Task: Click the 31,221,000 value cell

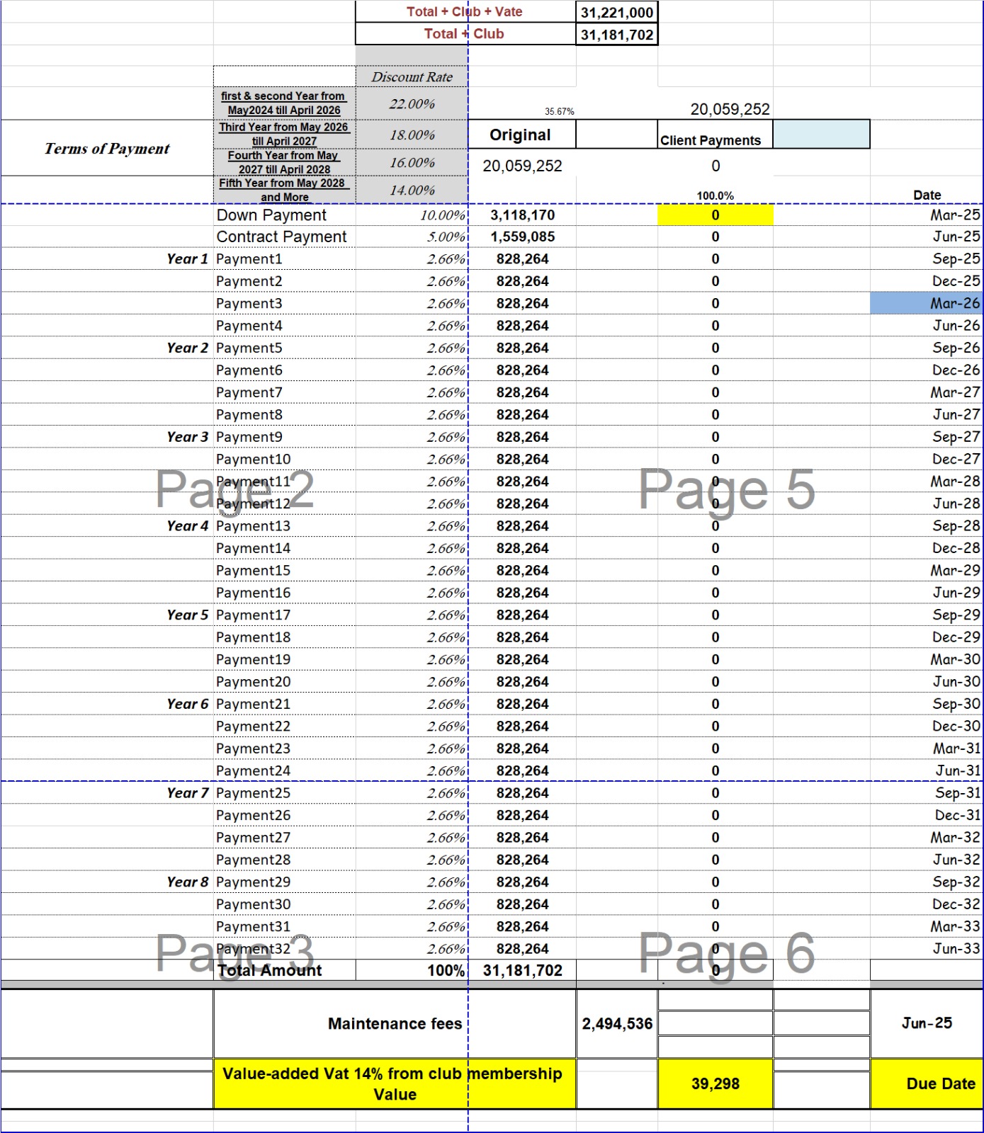Action: [x=616, y=12]
